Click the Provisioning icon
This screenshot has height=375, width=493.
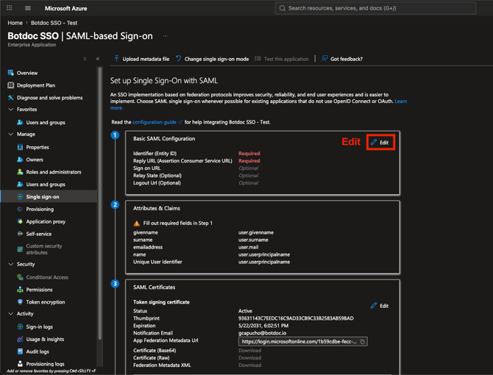20,209
